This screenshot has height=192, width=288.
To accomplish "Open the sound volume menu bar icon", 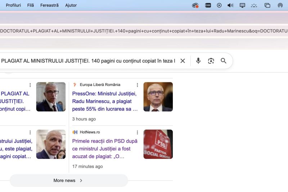I will tap(230, 5).
